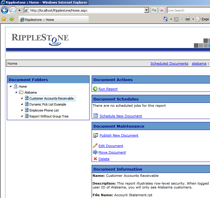Click the green Run Report icon

point(95,89)
